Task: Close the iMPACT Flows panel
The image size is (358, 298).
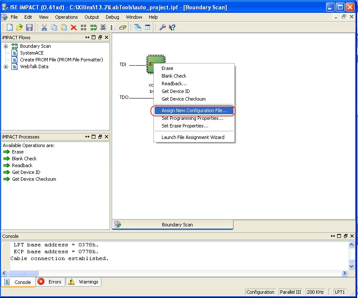Action: (x=107, y=38)
